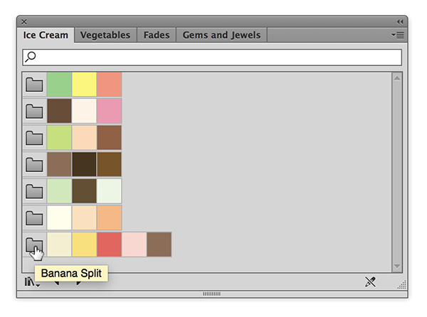Open the Swatch Libraries menu icon
The width and height of the screenshot is (427, 317).
[x=32, y=282]
